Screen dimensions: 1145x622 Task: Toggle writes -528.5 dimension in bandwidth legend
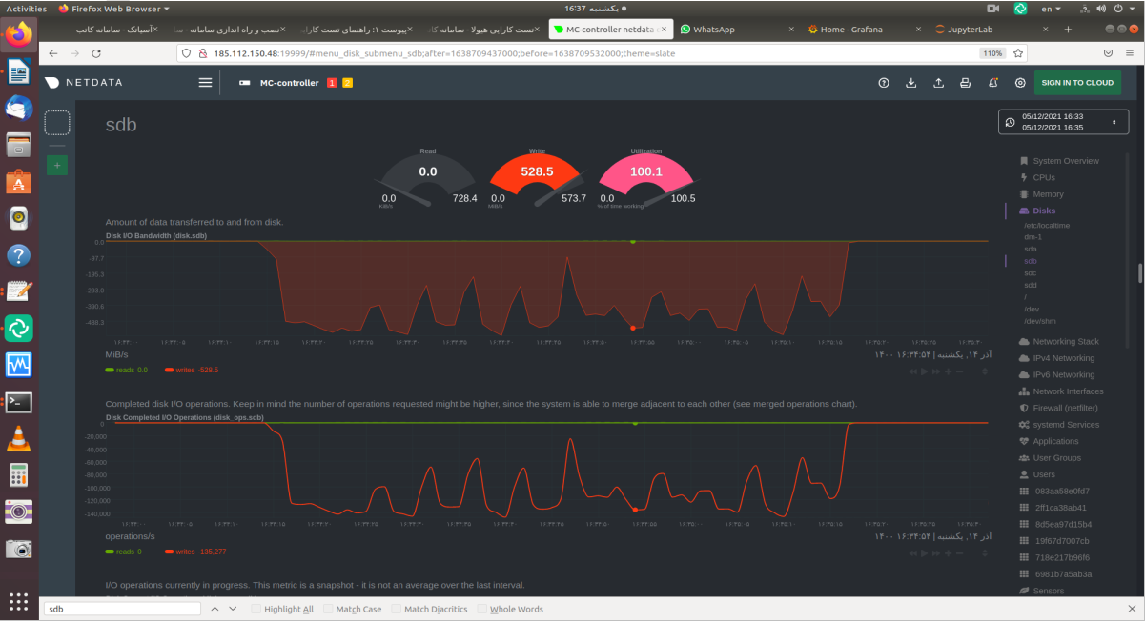[192, 370]
